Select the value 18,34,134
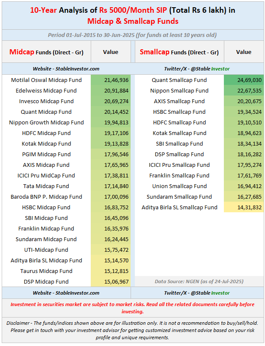 249,143
